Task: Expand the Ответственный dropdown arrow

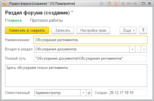Action: pos(83,93)
